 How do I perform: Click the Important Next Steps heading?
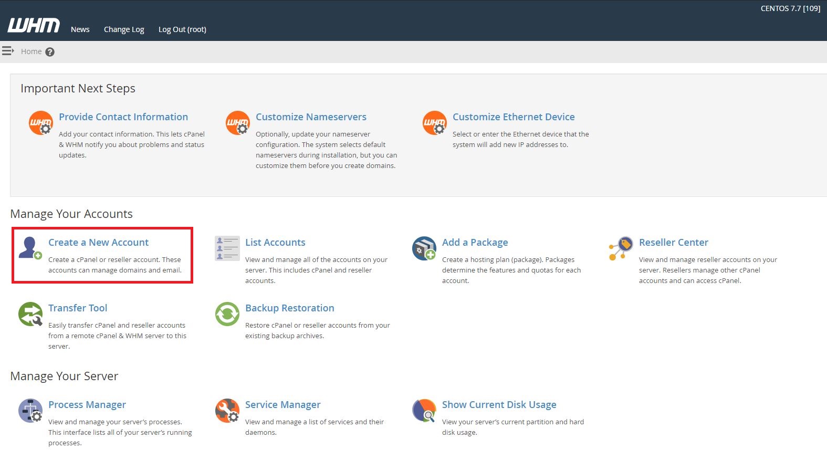(x=78, y=89)
